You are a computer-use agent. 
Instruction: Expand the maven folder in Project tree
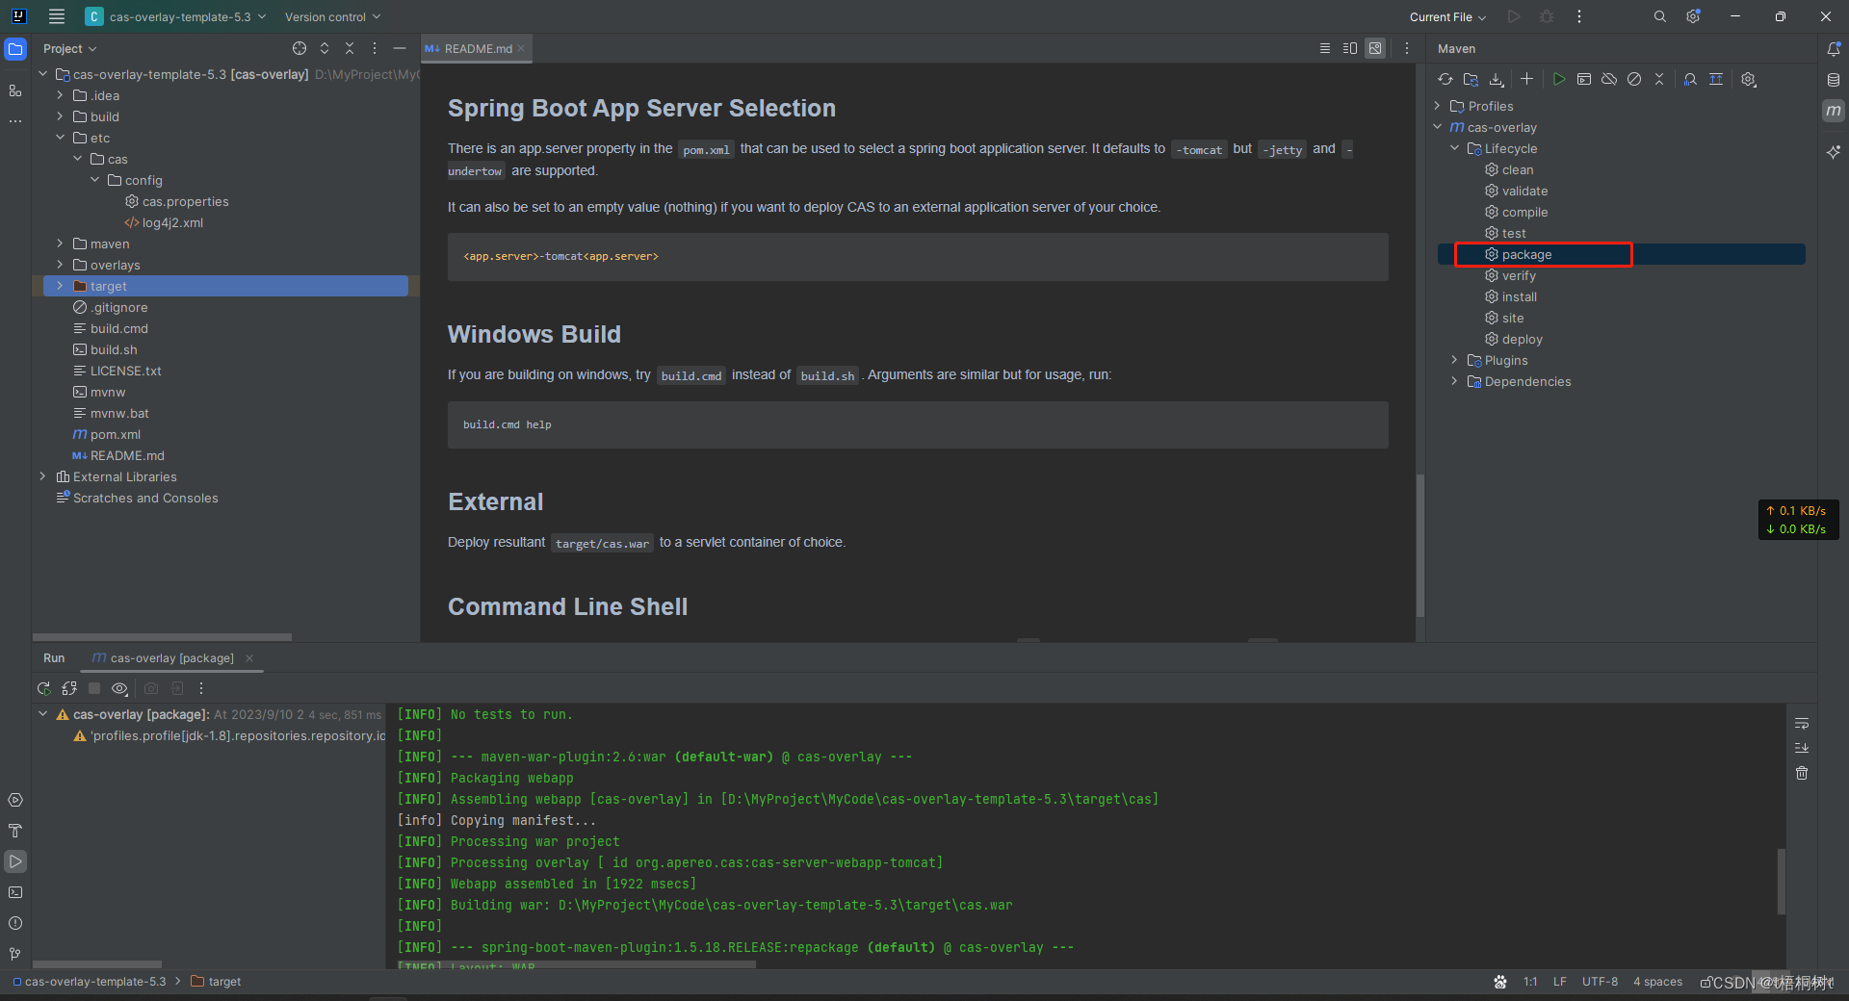point(60,244)
